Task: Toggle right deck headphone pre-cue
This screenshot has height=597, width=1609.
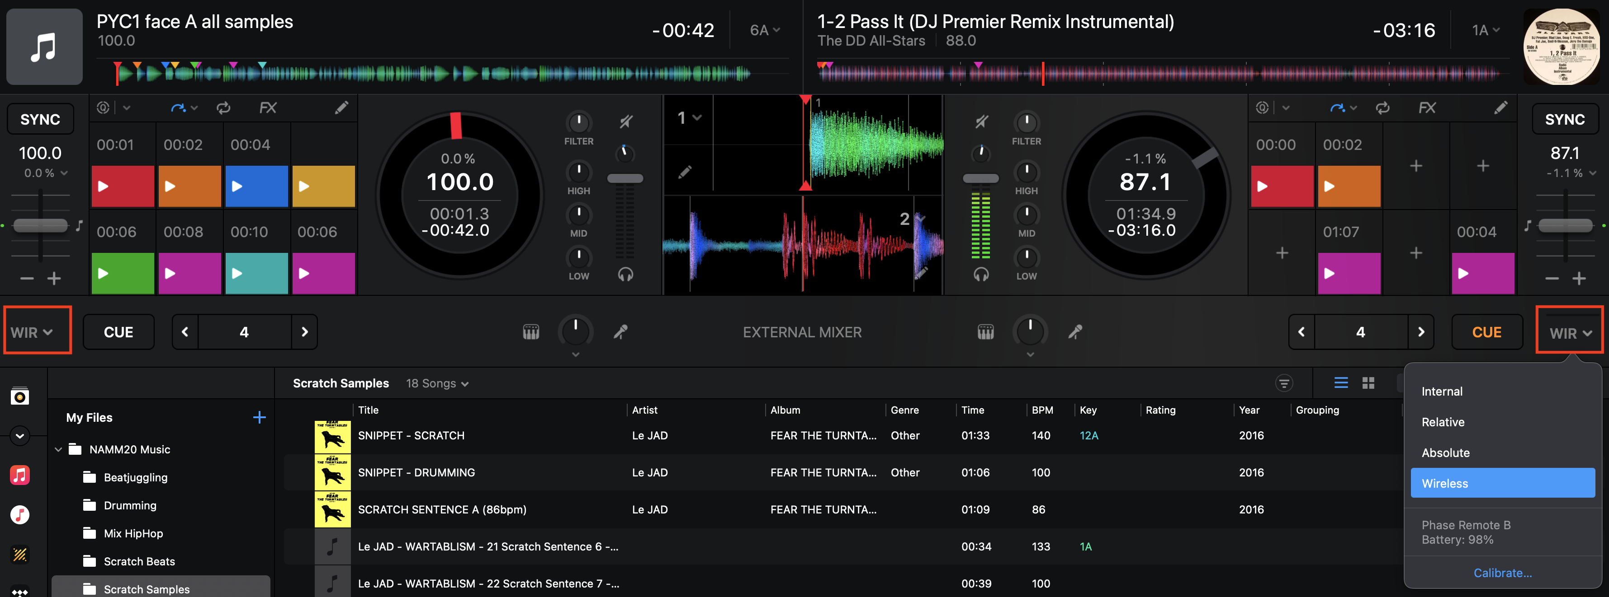Action: [981, 275]
